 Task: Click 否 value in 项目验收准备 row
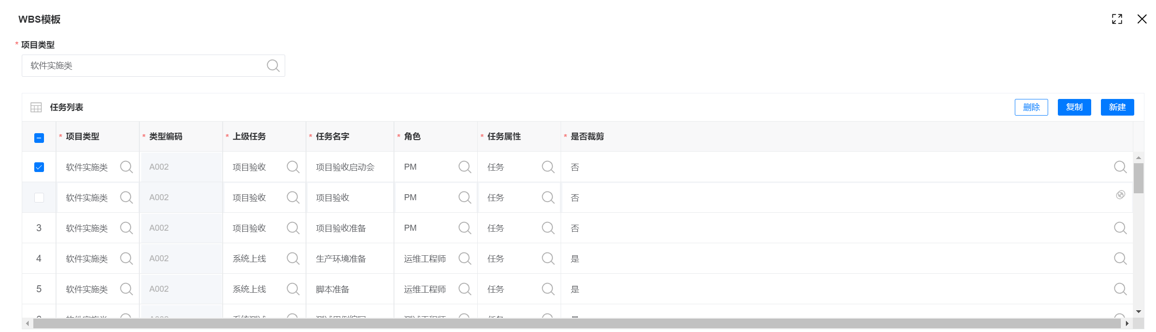tap(575, 228)
